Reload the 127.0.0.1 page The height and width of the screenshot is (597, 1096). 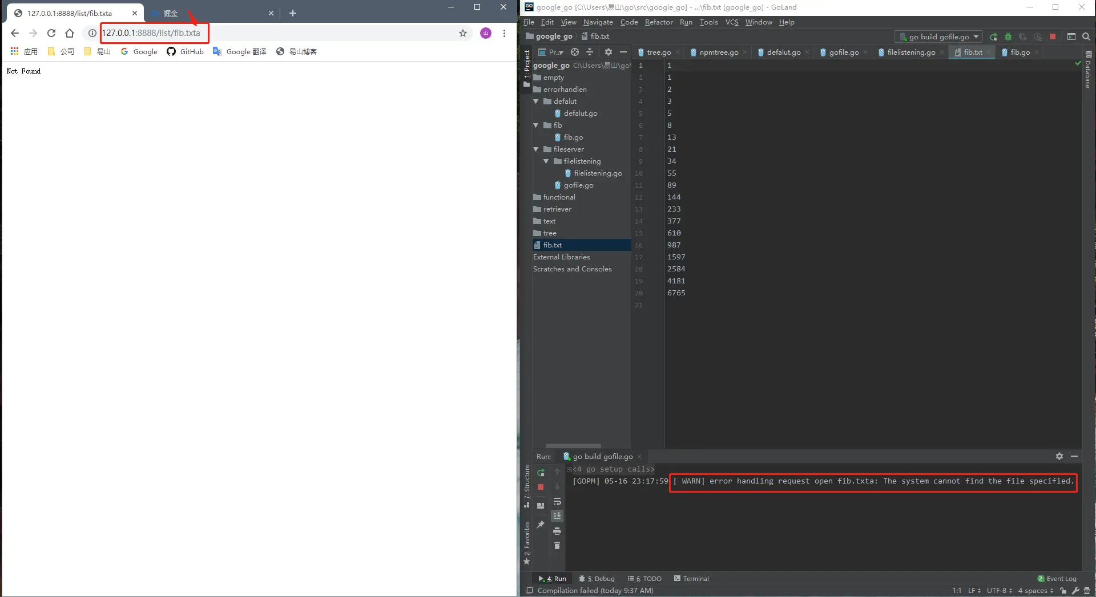[x=51, y=33]
